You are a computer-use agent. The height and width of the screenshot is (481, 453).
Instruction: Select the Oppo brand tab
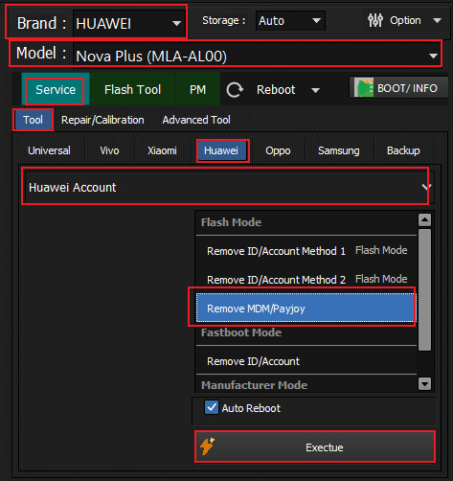coord(278,150)
